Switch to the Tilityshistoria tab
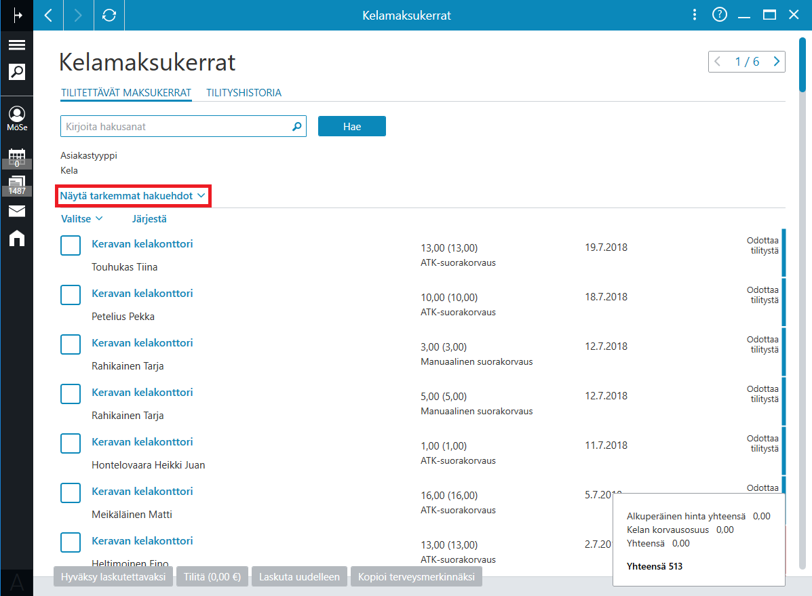 (x=244, y=93)
